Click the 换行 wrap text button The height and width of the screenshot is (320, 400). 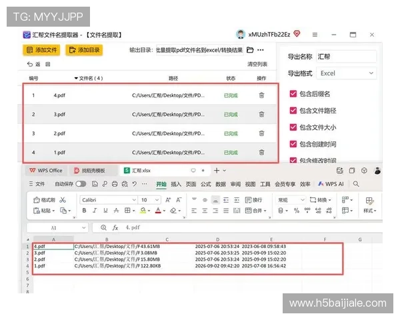253,200
